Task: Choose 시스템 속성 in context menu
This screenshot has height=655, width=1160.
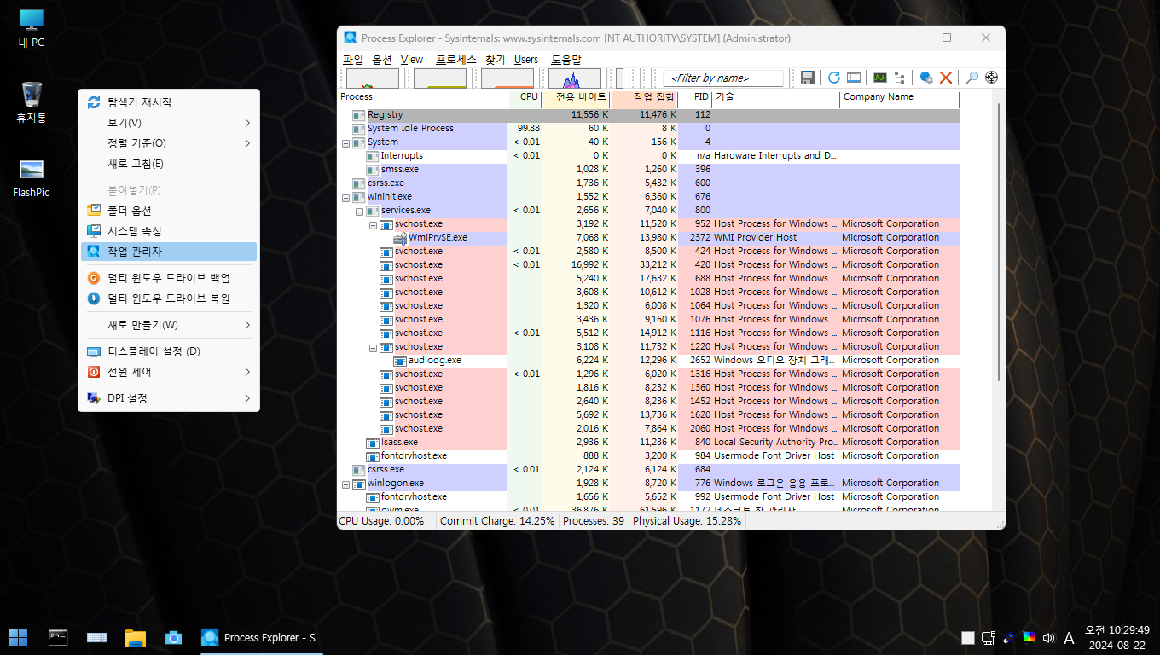Action: point(169,231)
